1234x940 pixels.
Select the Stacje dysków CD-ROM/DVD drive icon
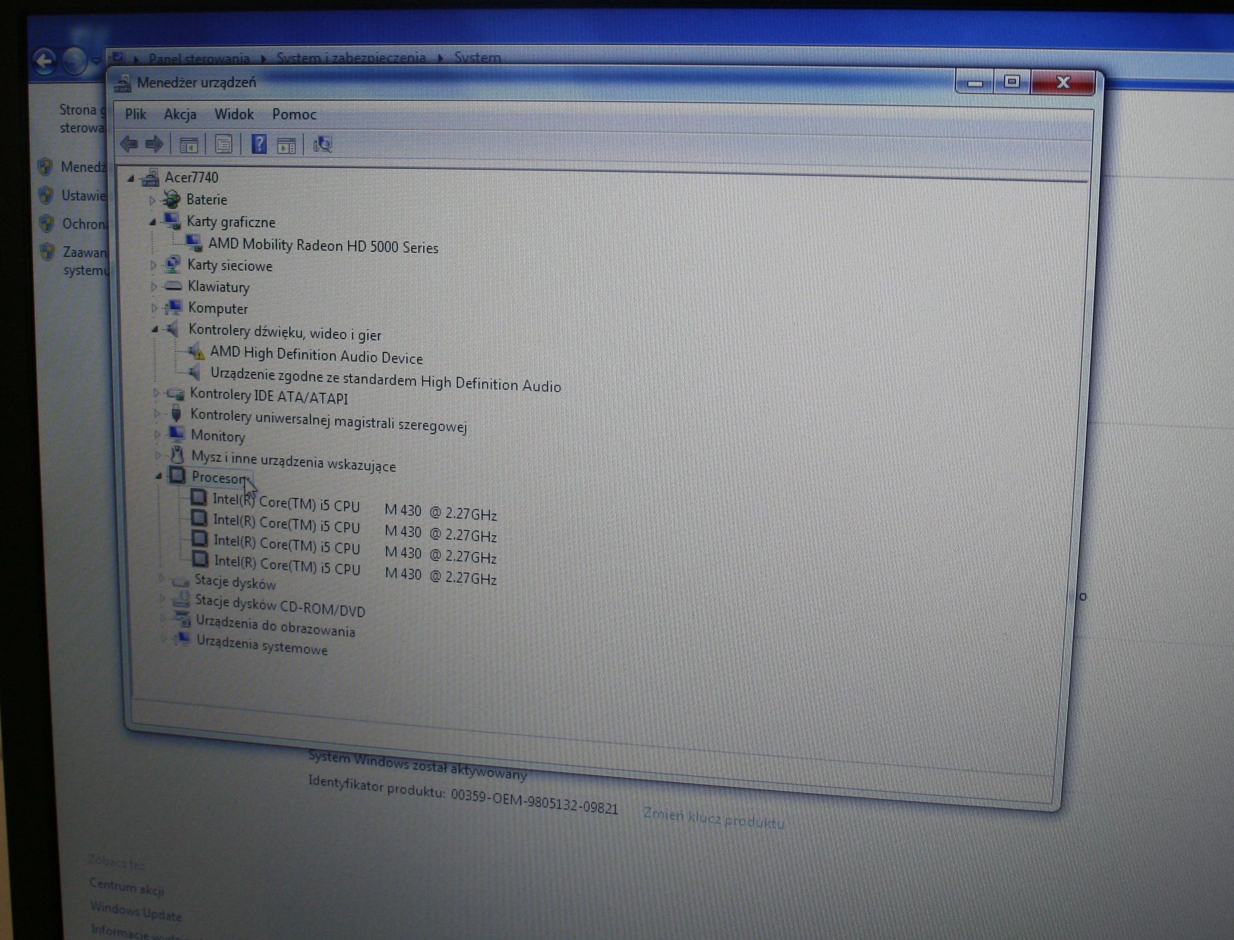pos(181,600)
